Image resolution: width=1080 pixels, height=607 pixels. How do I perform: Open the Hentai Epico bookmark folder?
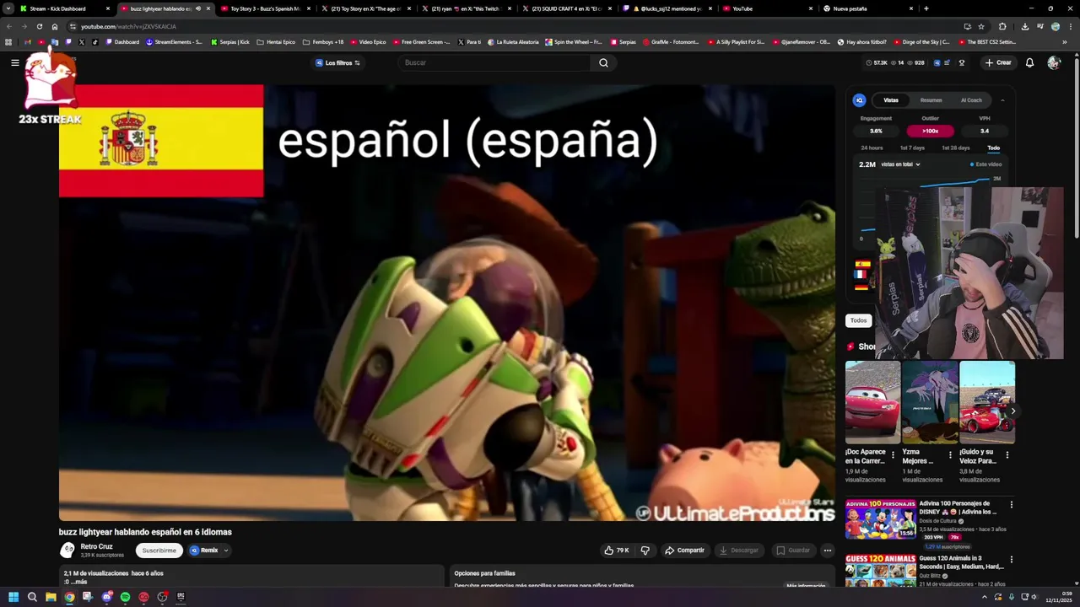click(275, 41)
